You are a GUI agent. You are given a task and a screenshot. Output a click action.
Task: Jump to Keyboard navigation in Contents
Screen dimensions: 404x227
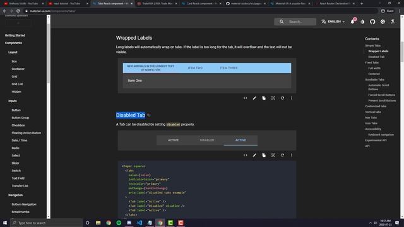click(381, 134)
